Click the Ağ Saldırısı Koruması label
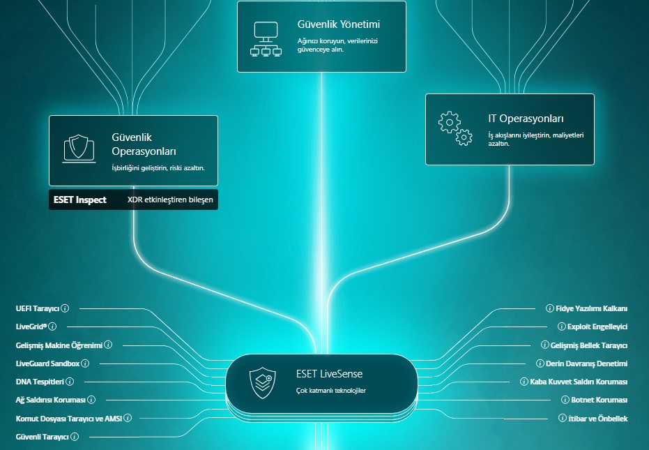 click(x=50, y=400)
